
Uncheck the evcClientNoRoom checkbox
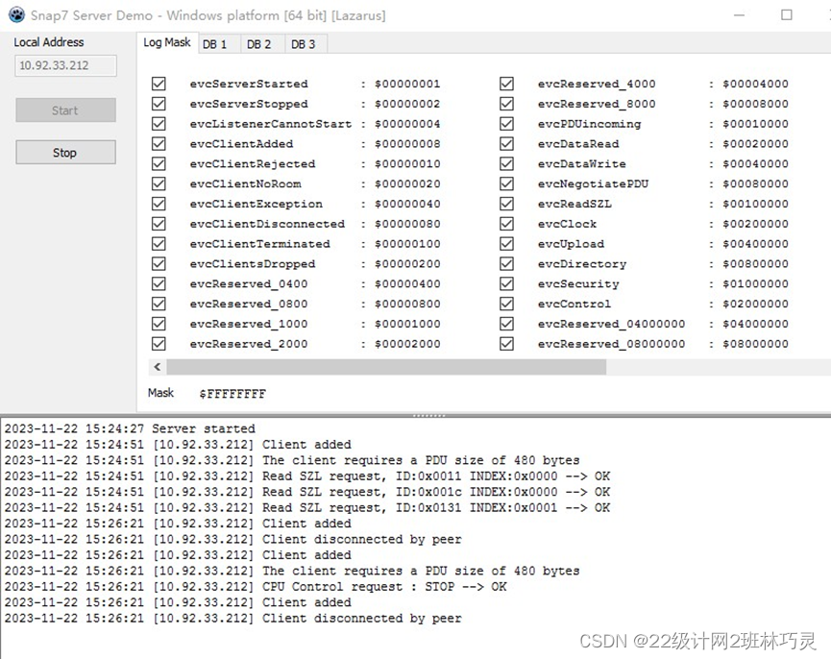pos(159,183)
